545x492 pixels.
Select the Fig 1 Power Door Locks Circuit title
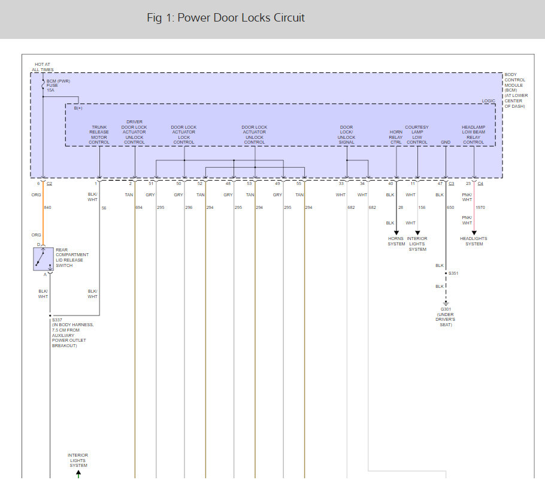[x=226, y=18]
